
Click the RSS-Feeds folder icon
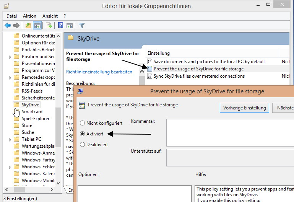[16, 91]
